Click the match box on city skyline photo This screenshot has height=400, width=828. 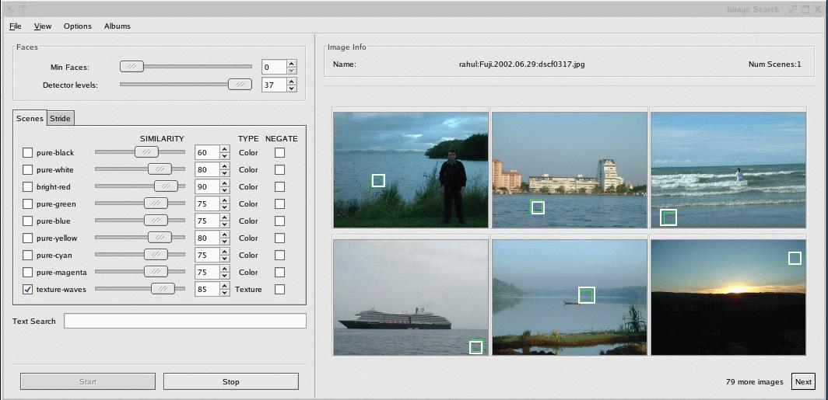click(537, 207)
